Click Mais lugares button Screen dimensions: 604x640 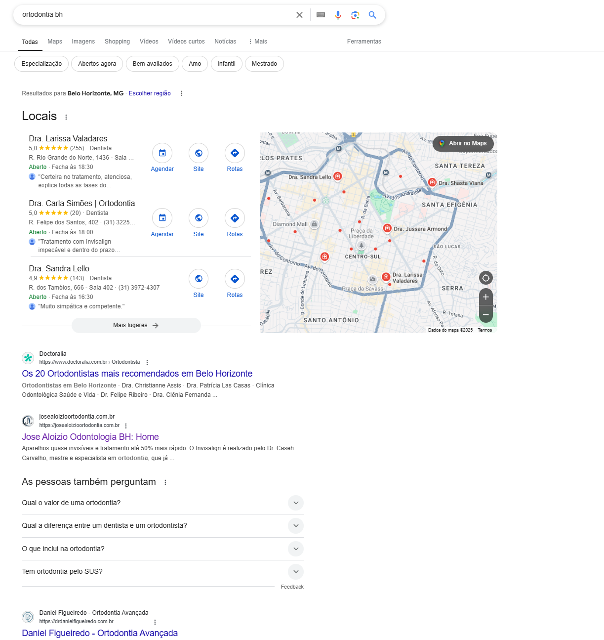coord(136,325)
